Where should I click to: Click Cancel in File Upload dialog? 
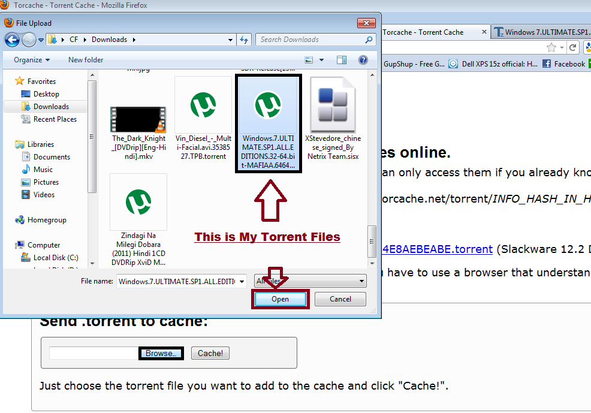(x=340, y=299)
